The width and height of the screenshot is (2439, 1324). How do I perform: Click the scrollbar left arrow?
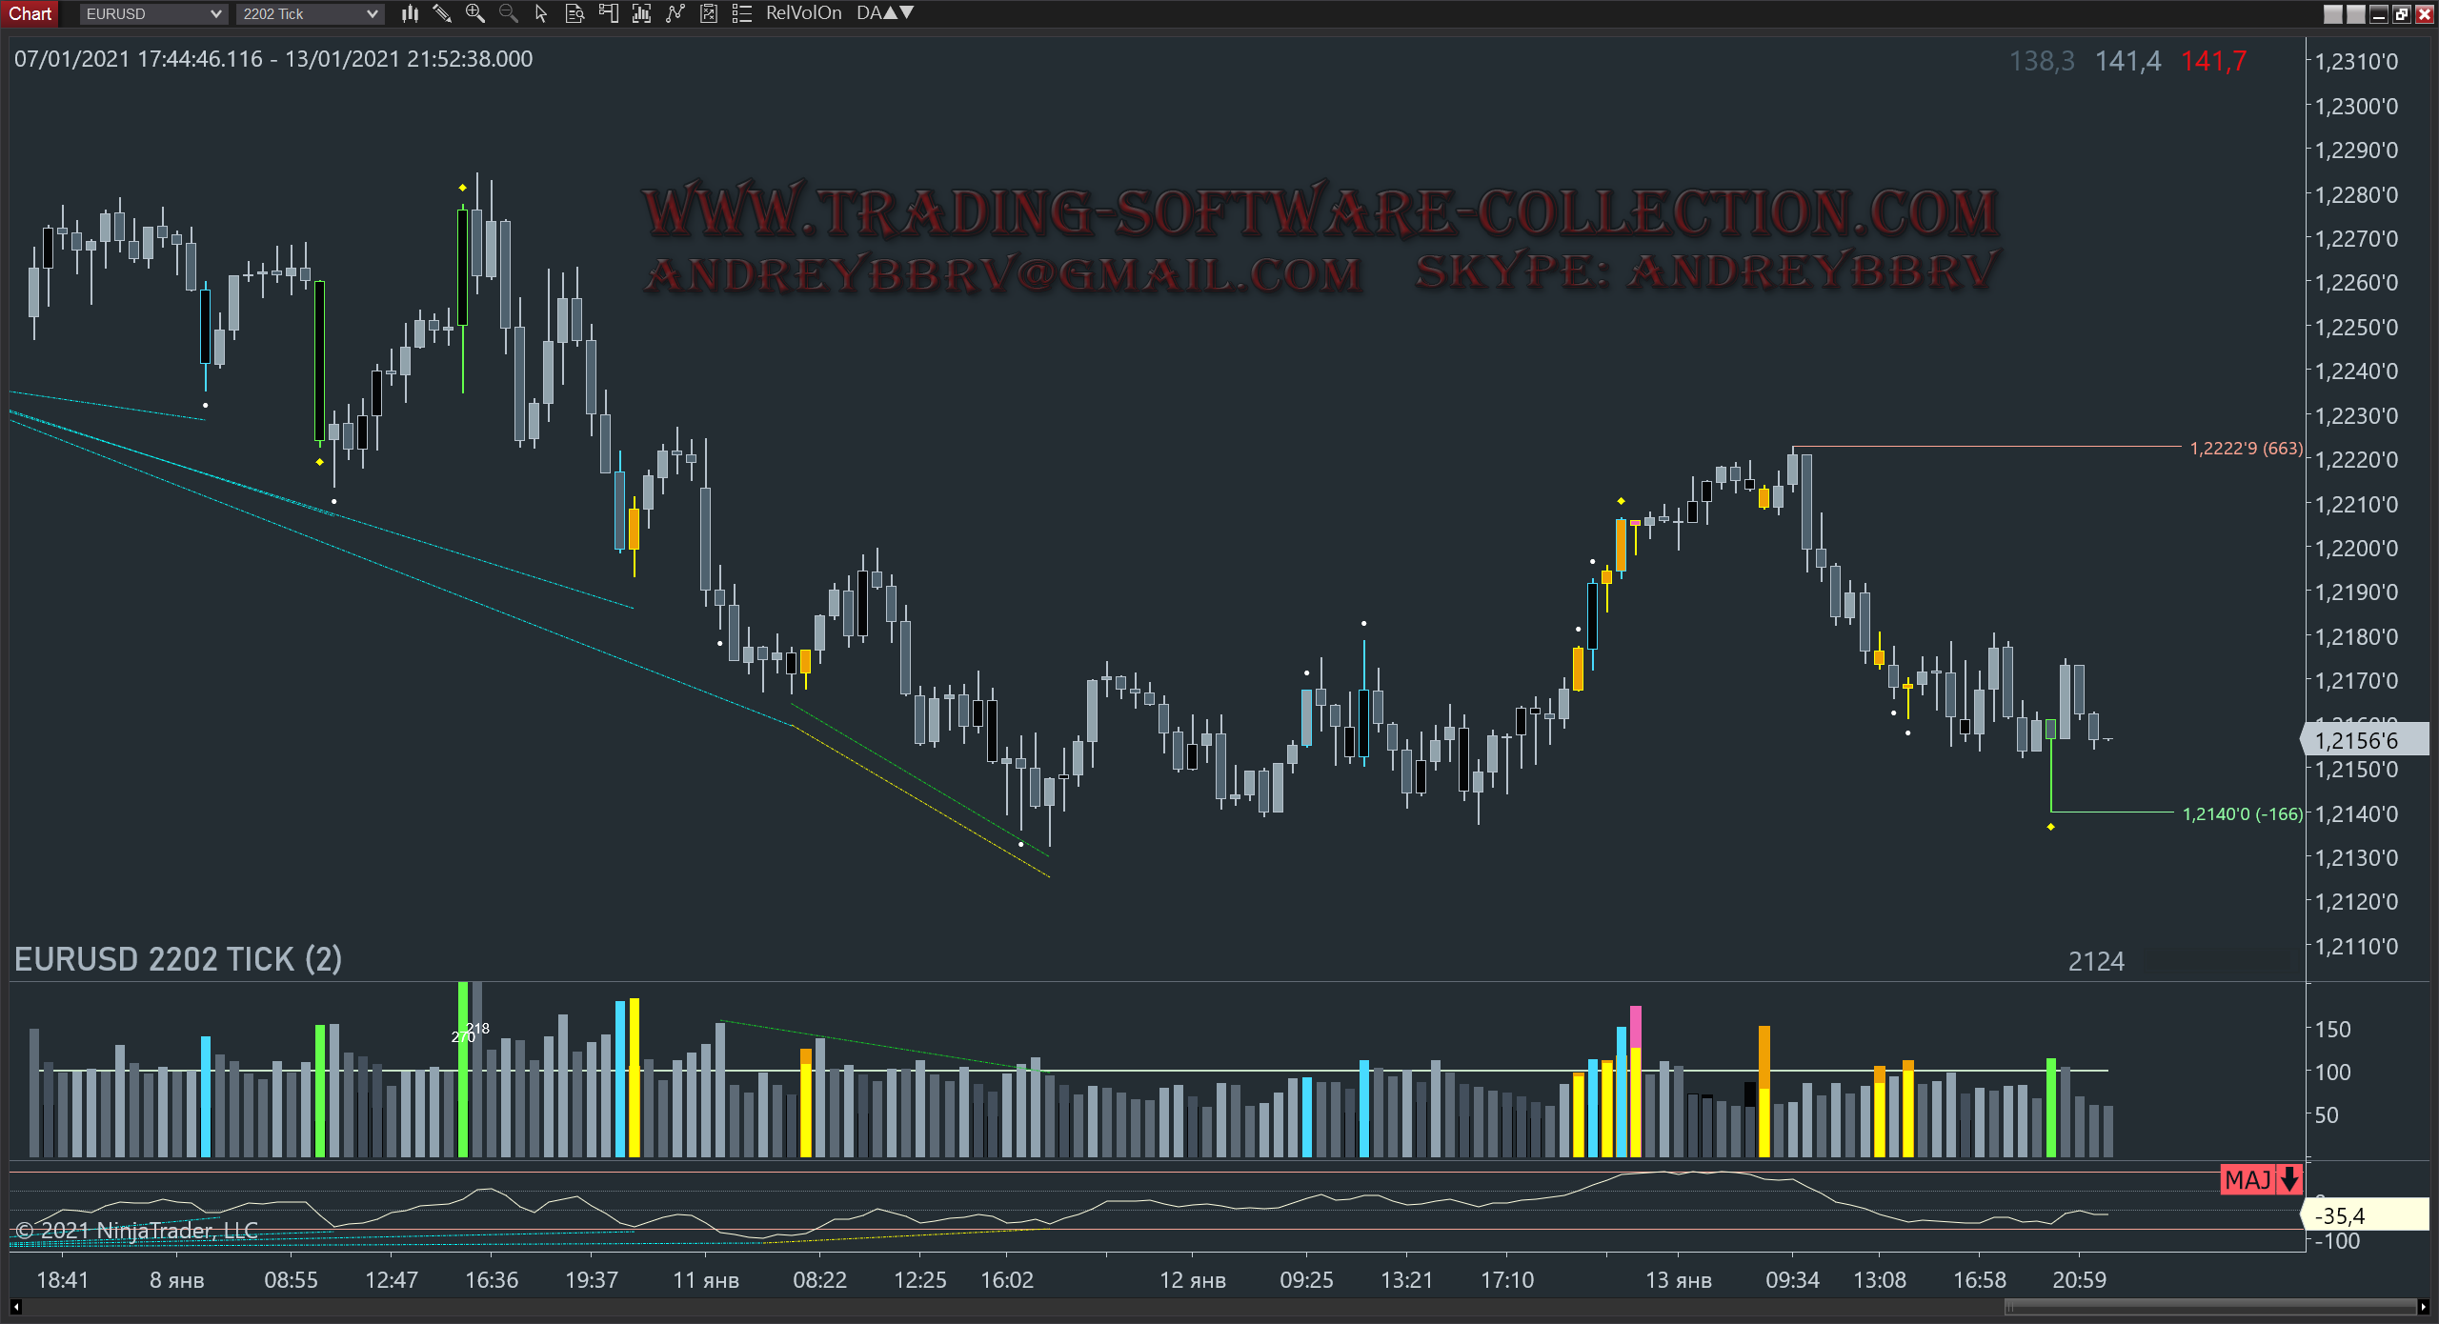click(x=16, y=1307)
